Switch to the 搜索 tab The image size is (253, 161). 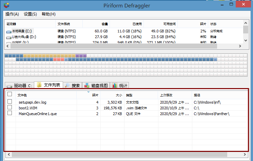[73, 85]
